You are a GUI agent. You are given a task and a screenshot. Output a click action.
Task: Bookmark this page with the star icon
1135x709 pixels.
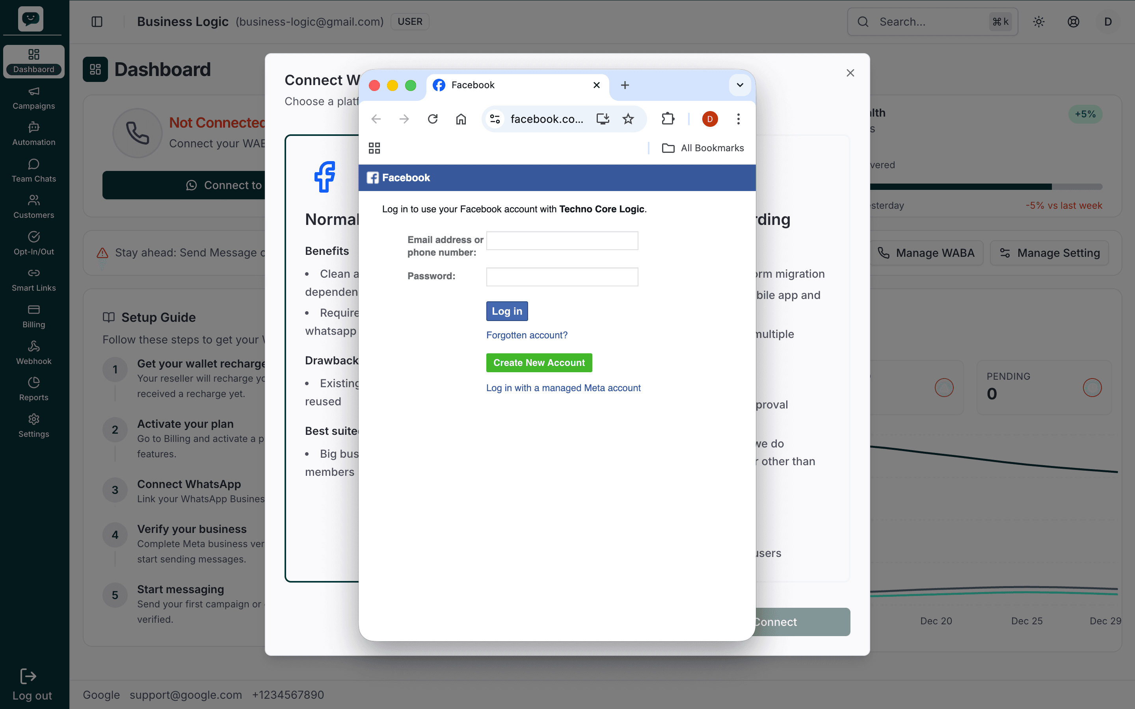pos(629,119)
